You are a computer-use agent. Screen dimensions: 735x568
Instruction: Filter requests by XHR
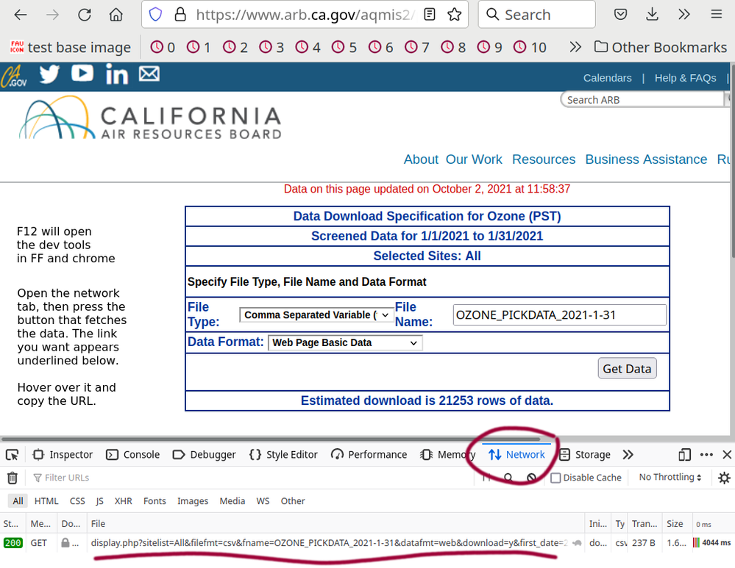pos(124,501)
